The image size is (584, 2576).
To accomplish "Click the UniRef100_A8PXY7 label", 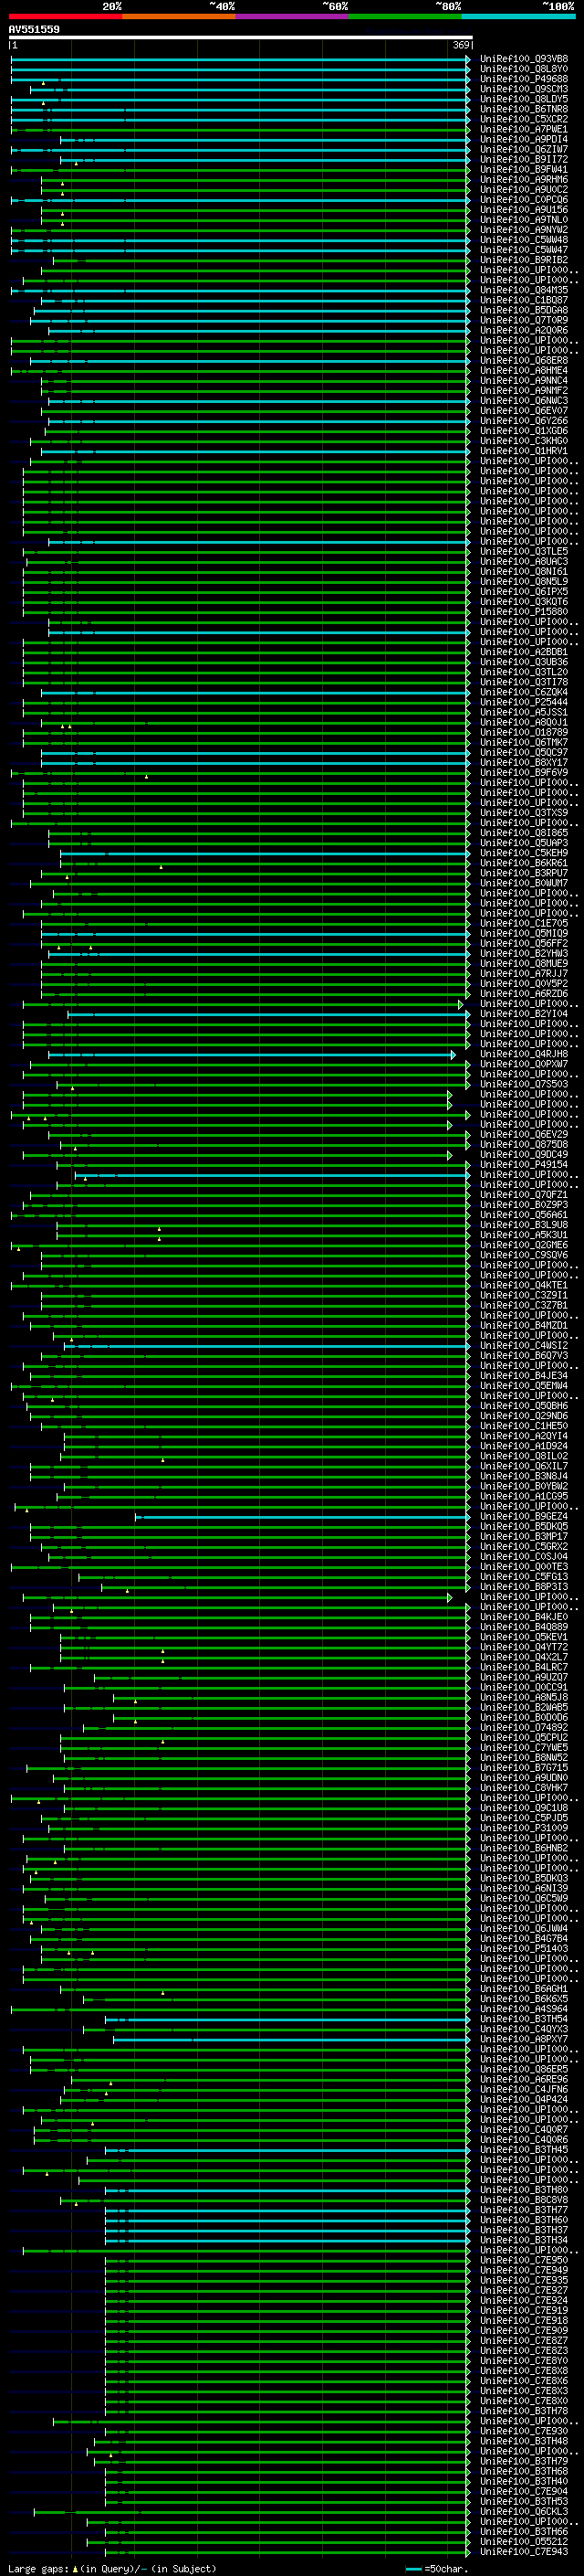I will (524, 2039).
